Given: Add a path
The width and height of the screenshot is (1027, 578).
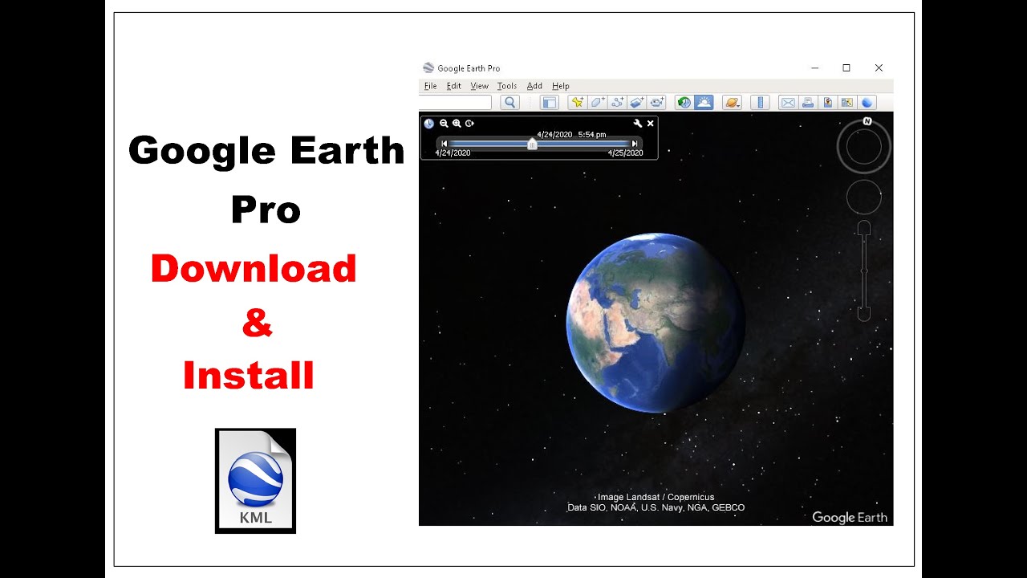Looking at the screenshot, I should click(x=617, y=102).
